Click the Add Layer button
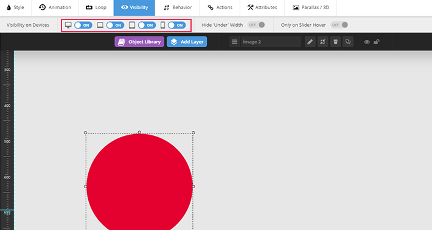 coord(187,42)
